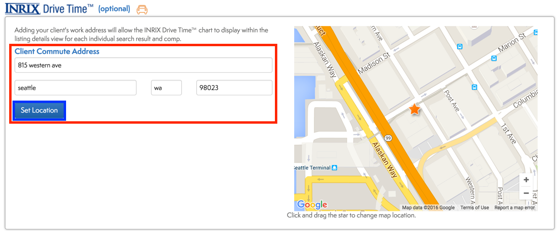Click the Madison St label on map
This screenshot has width=558, height=231.
tap(373, 64)
